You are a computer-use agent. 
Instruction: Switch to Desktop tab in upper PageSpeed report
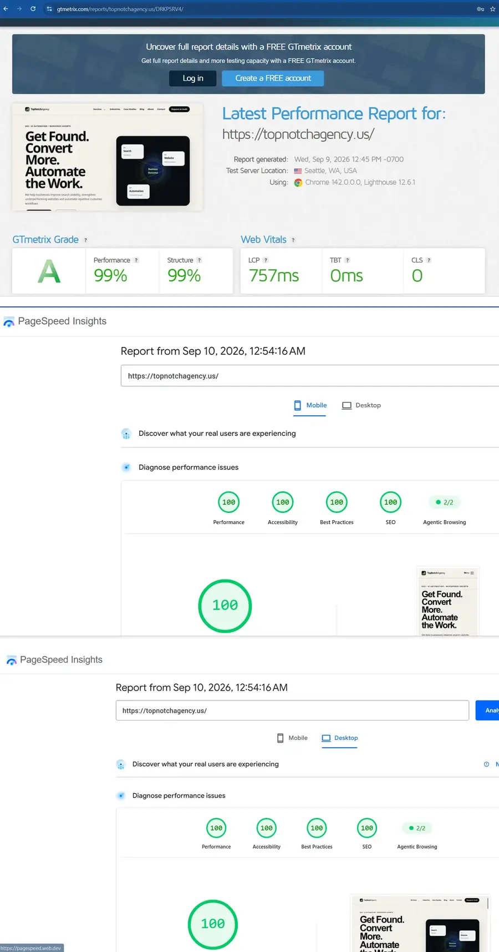pos(361,405)
